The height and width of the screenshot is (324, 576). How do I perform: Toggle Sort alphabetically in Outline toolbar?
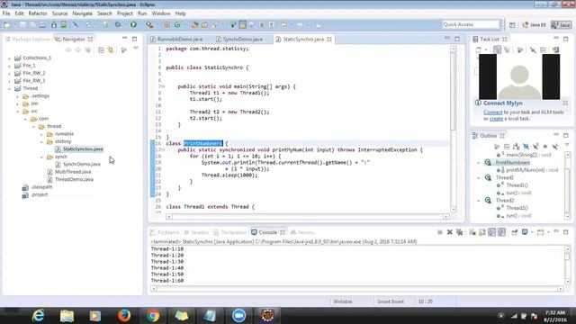(x=517, y=147)
